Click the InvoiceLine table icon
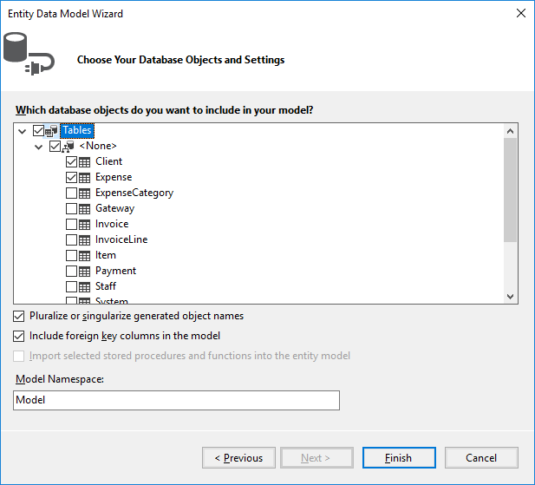This screenshot has width=535, height=485. [85, 239]
